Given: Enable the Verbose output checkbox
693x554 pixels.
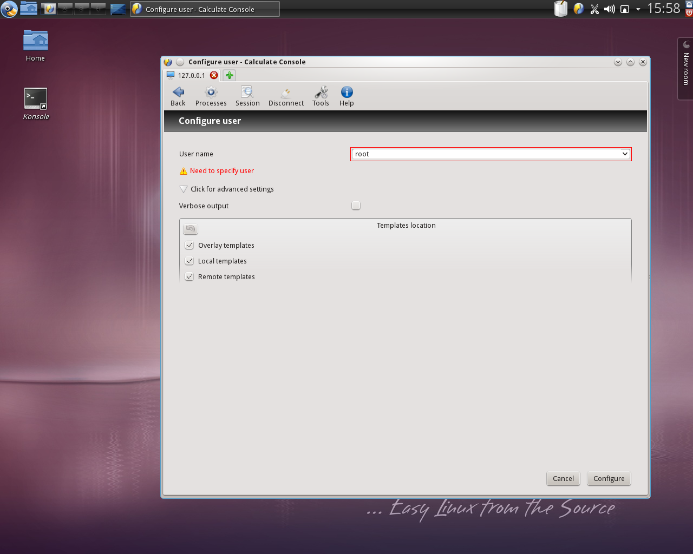Looking at the screenshot, I should 356,206.
